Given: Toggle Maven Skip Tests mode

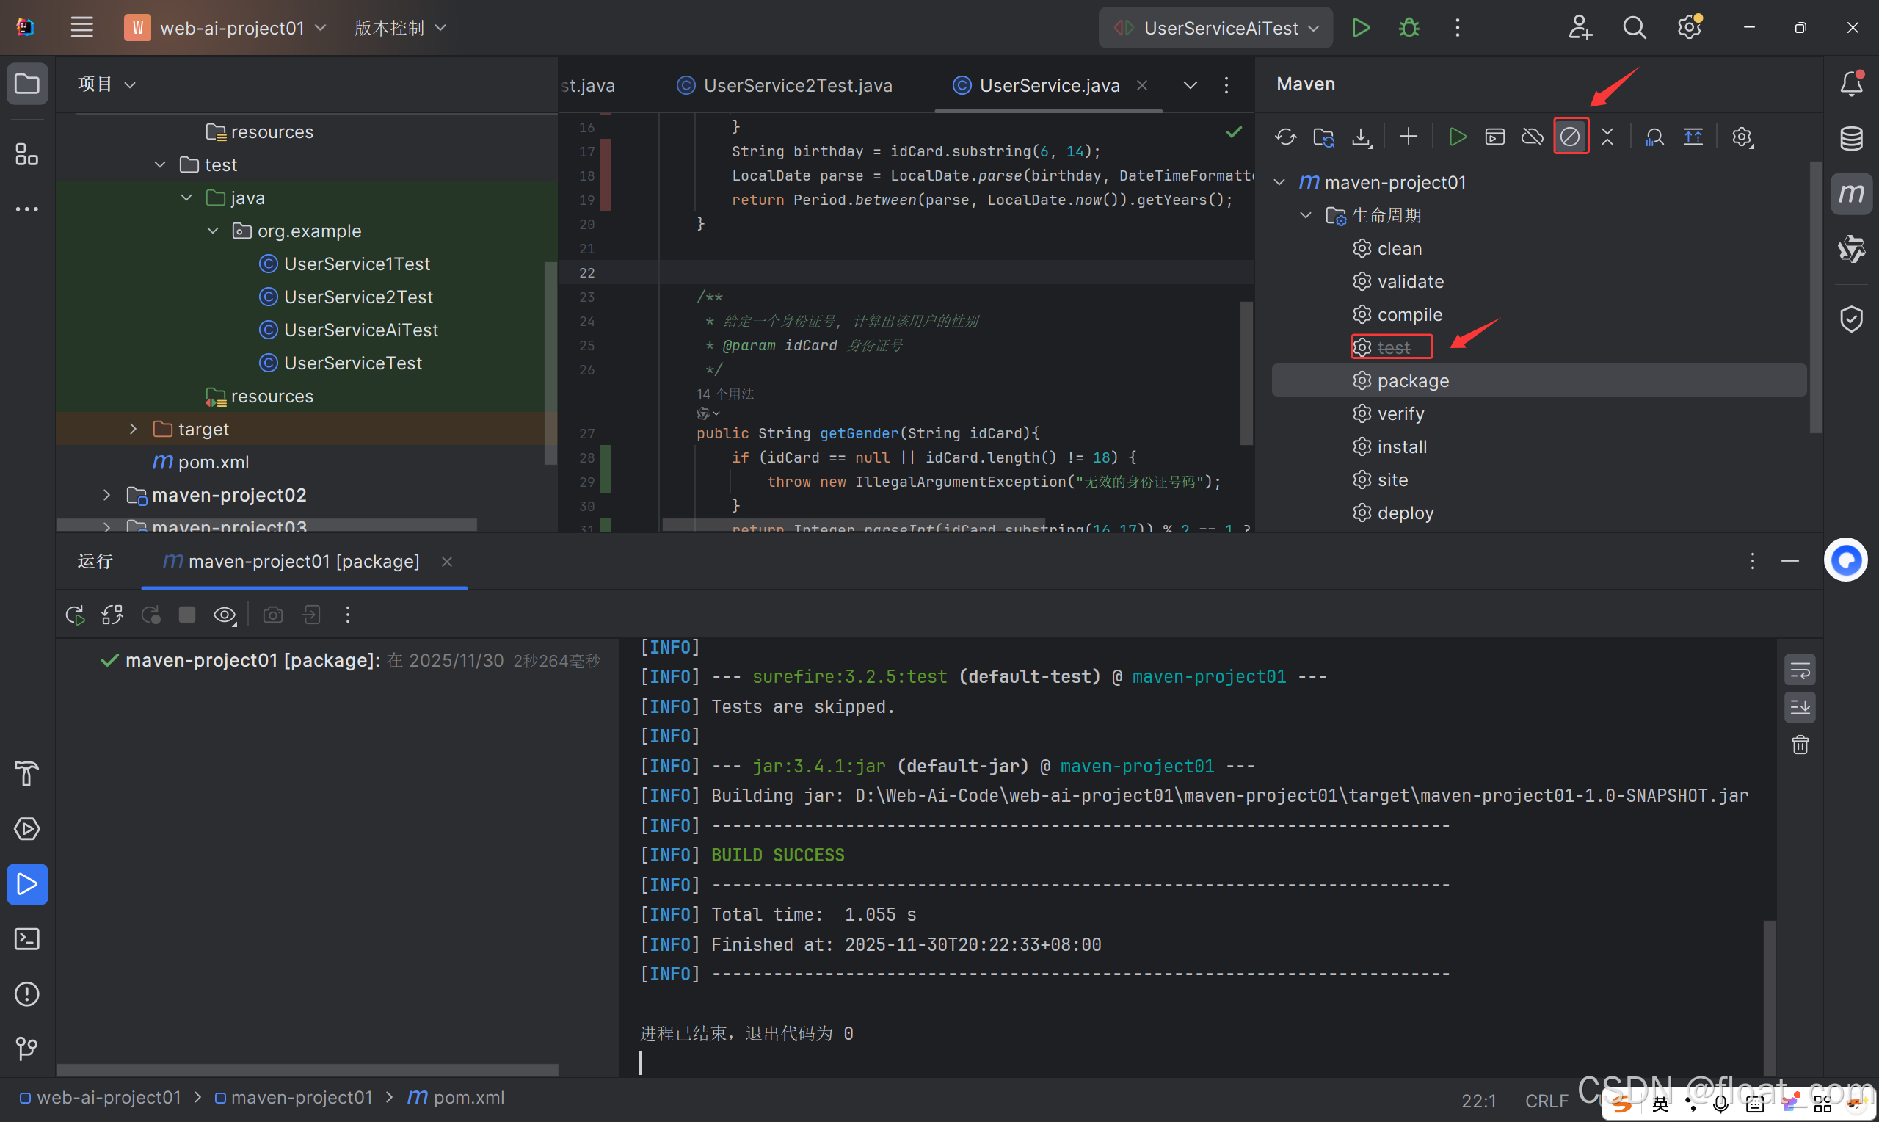Looking at the screenshot, I should [1570, 137].
